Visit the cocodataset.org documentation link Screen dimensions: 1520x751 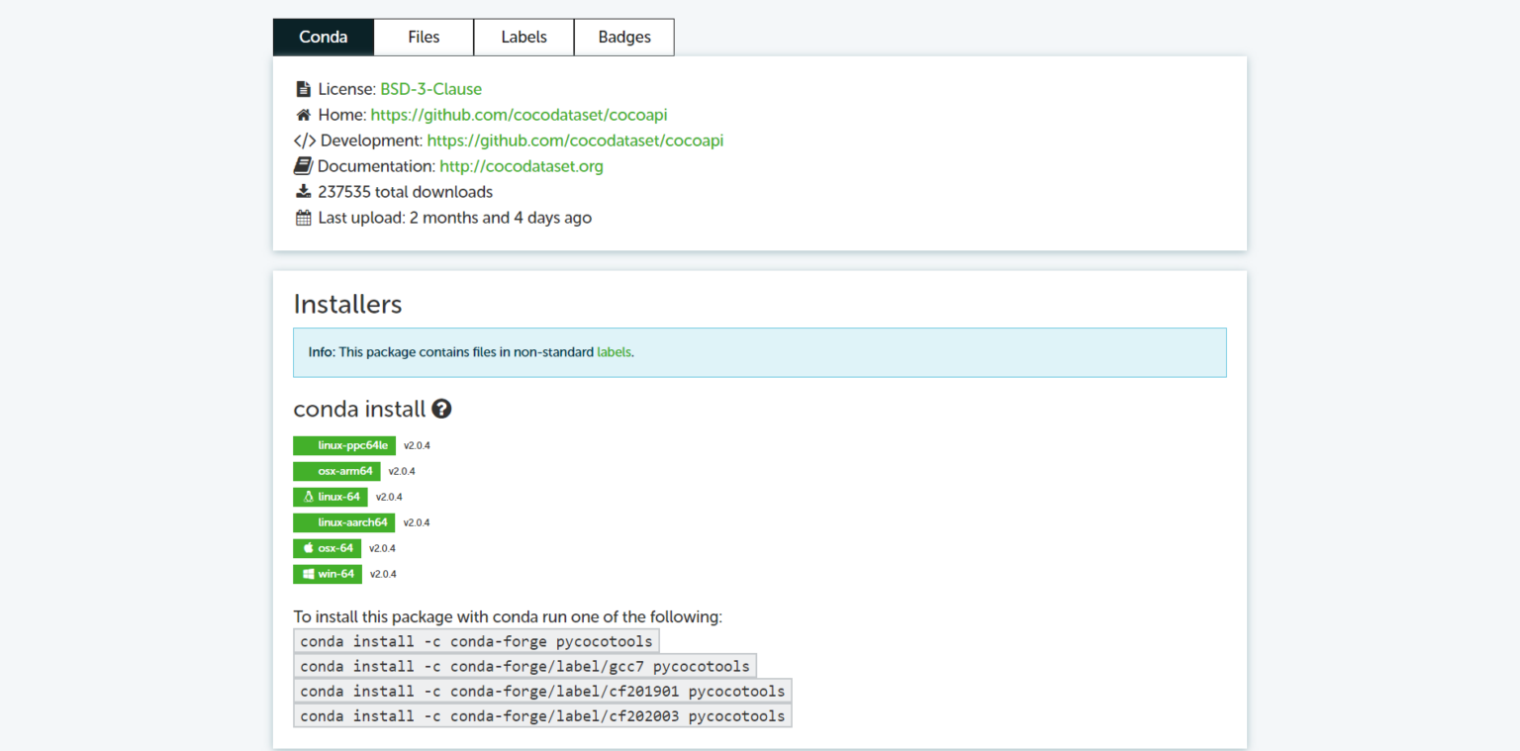[522, 165]
